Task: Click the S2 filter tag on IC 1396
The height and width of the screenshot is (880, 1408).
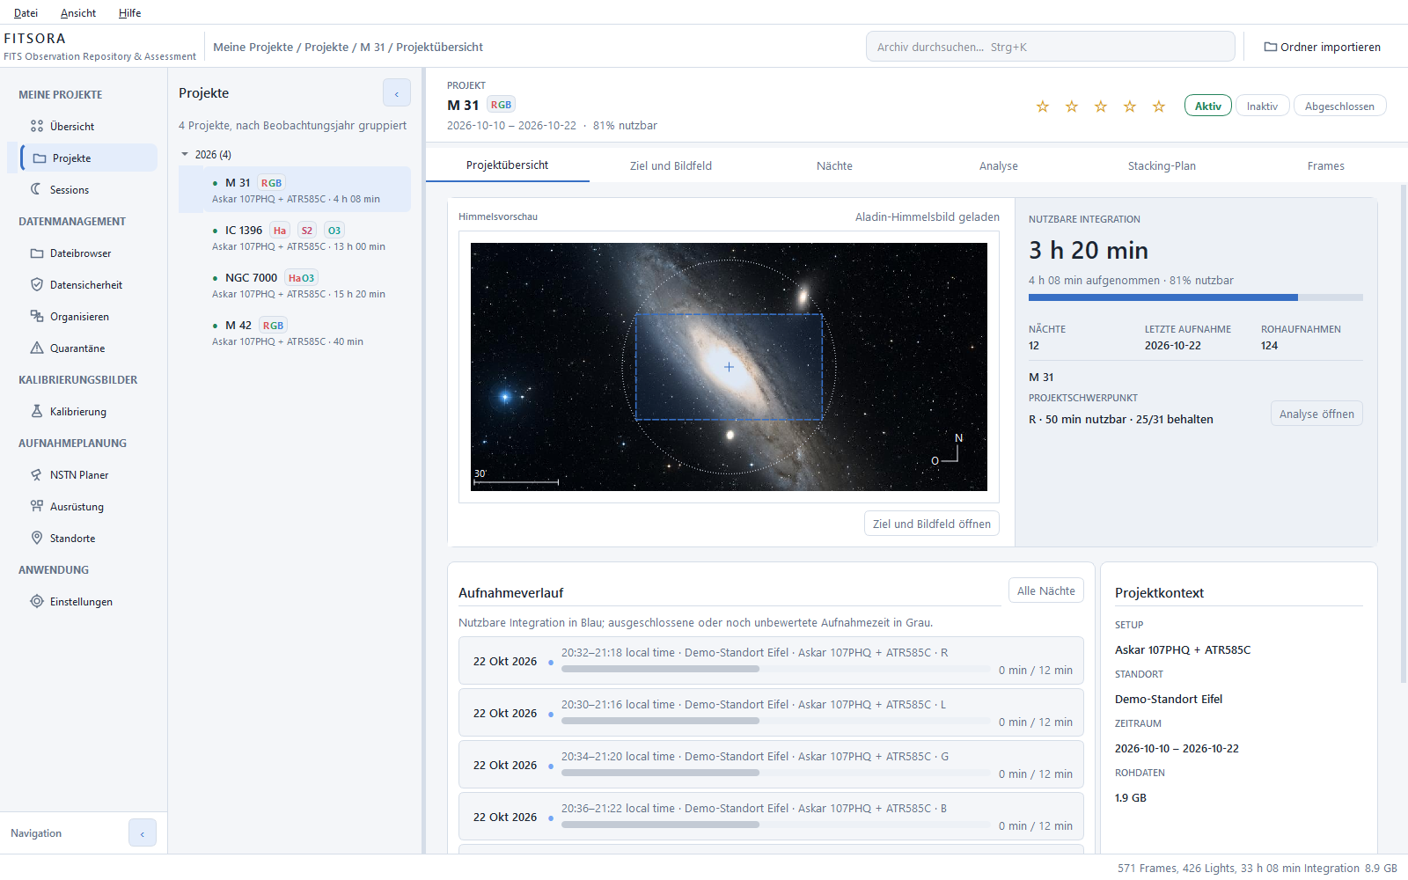Action: pyautogui.click(x=307, y=231)
